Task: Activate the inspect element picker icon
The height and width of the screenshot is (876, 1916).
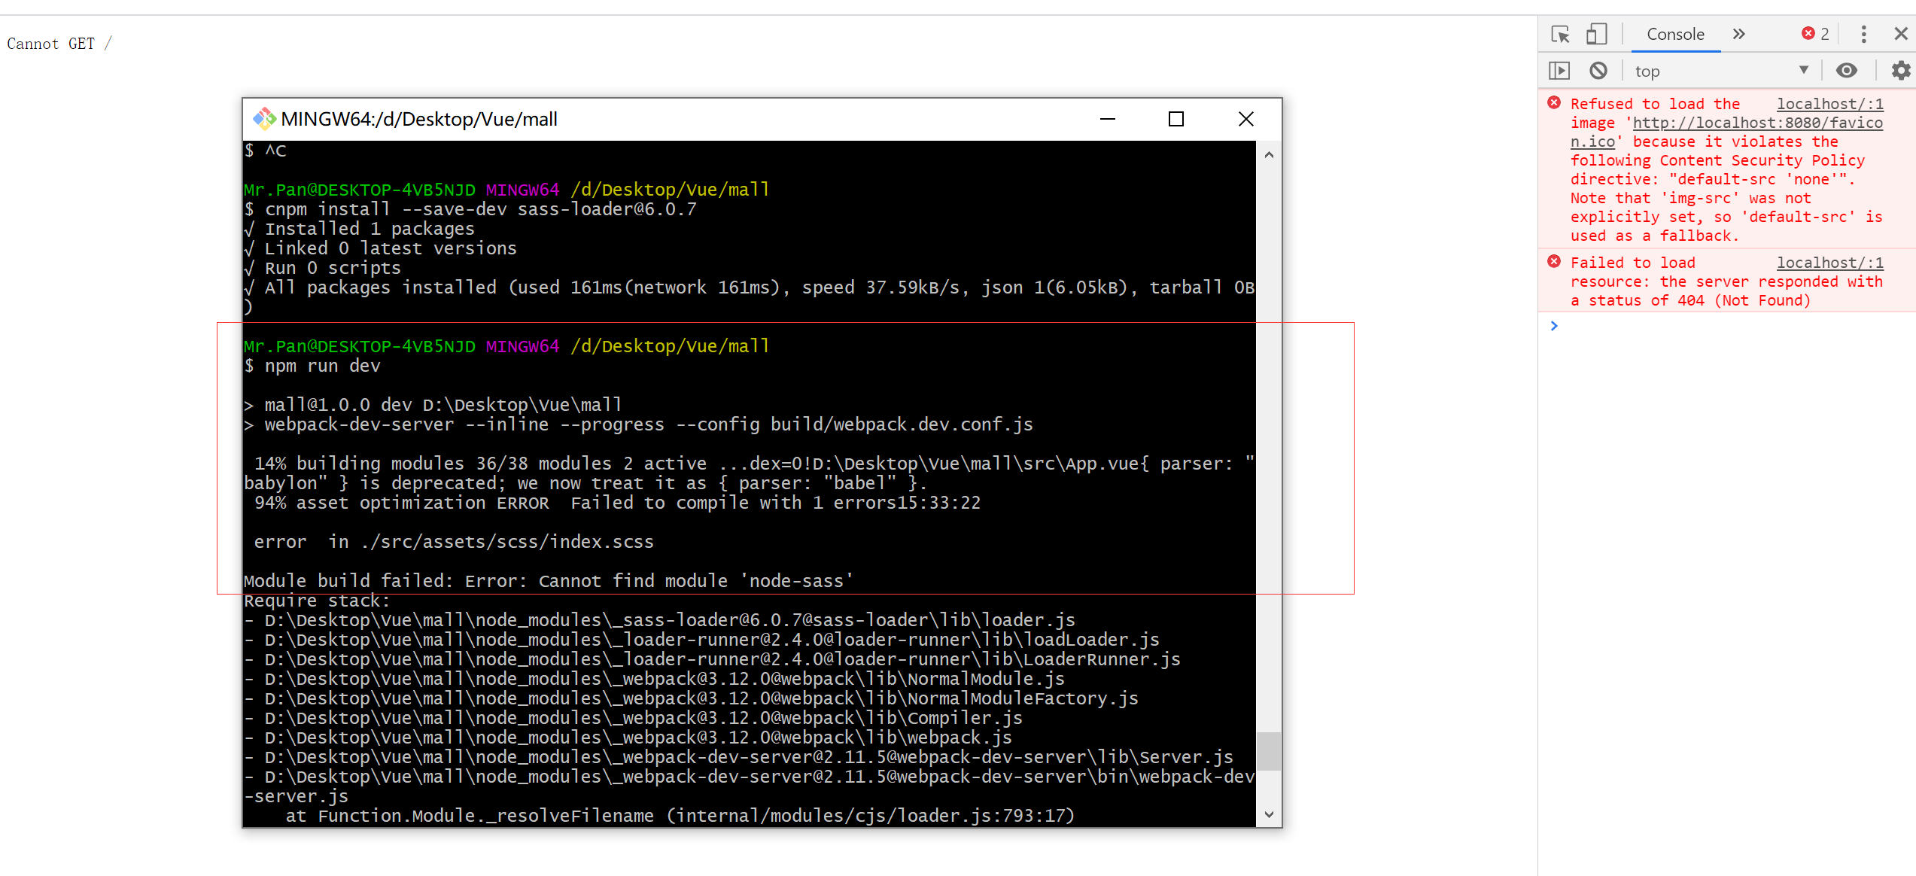Action: click(1560, 34)
